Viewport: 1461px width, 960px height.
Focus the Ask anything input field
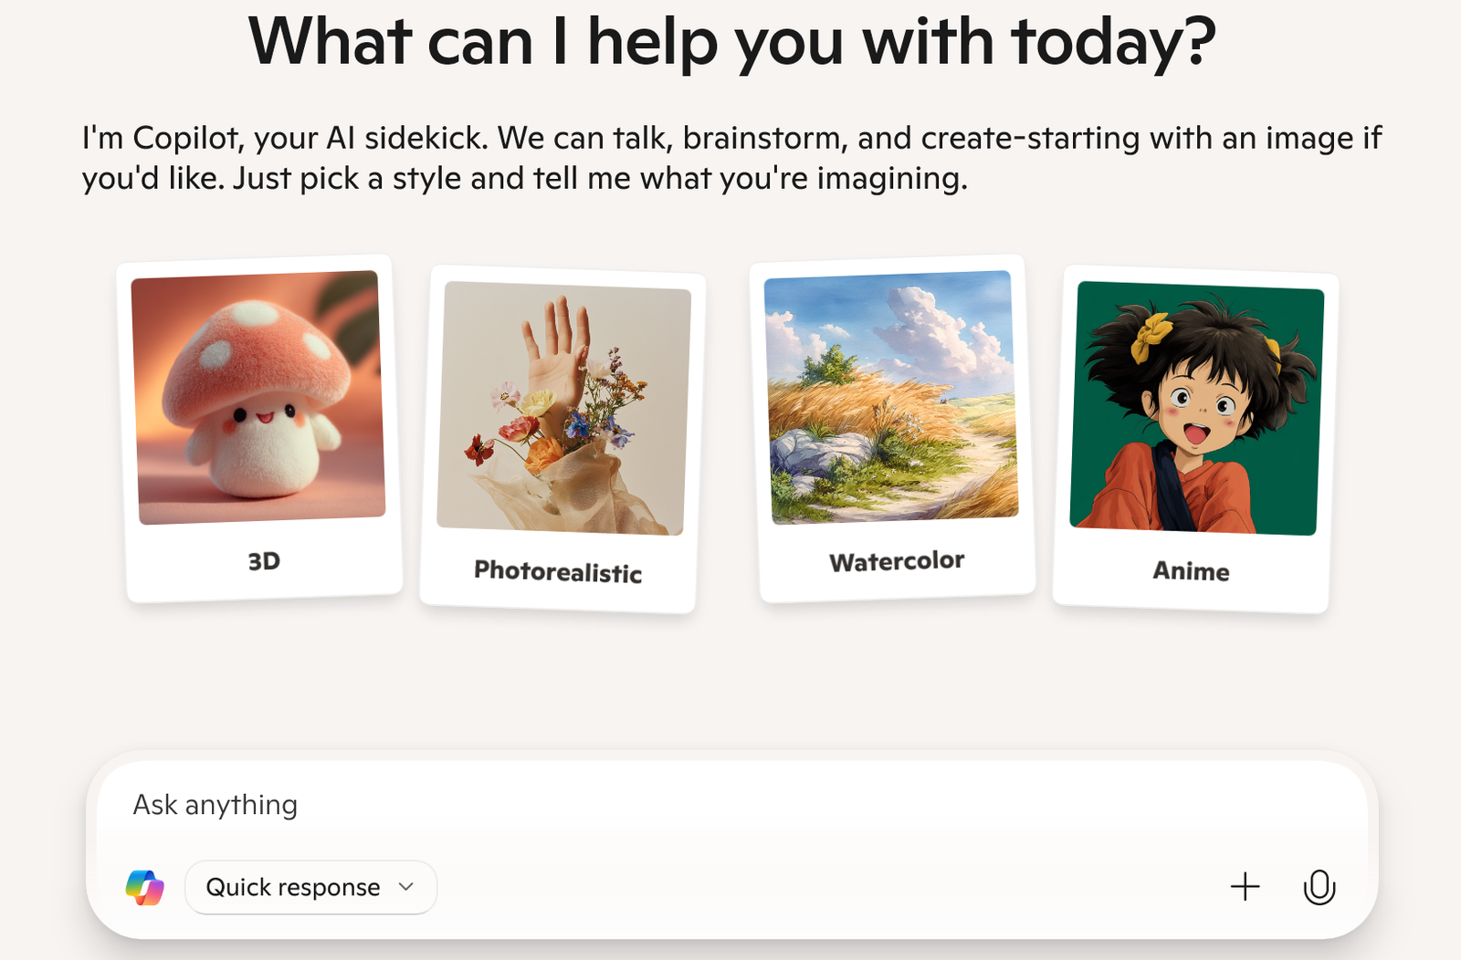pyautogui.click(x=730, y=805)
